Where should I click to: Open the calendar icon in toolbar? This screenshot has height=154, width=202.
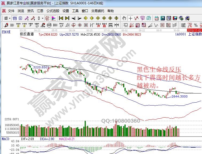[x=156, y=18]
